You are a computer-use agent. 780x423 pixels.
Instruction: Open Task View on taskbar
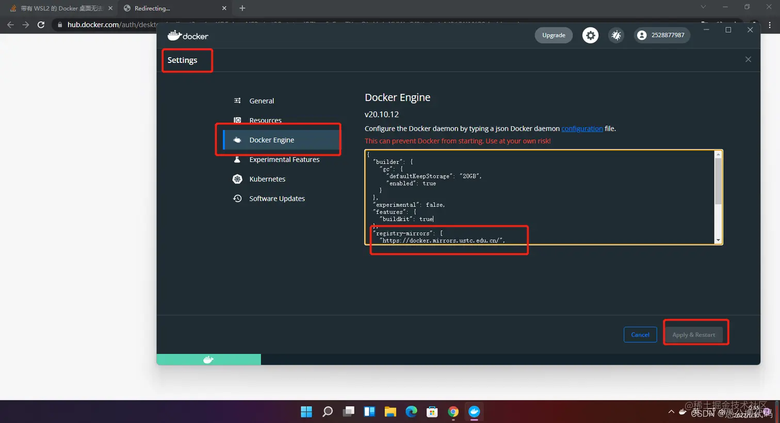pyautogui.click(x=349, y=412)
